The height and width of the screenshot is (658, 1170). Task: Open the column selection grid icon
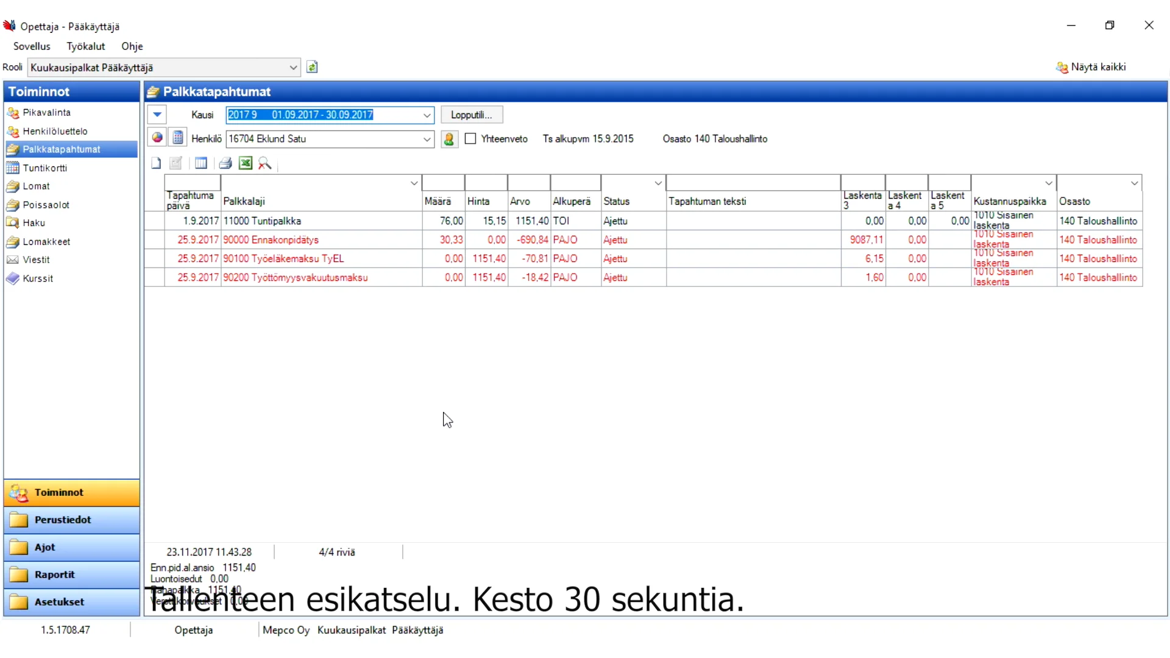(201, 163)
